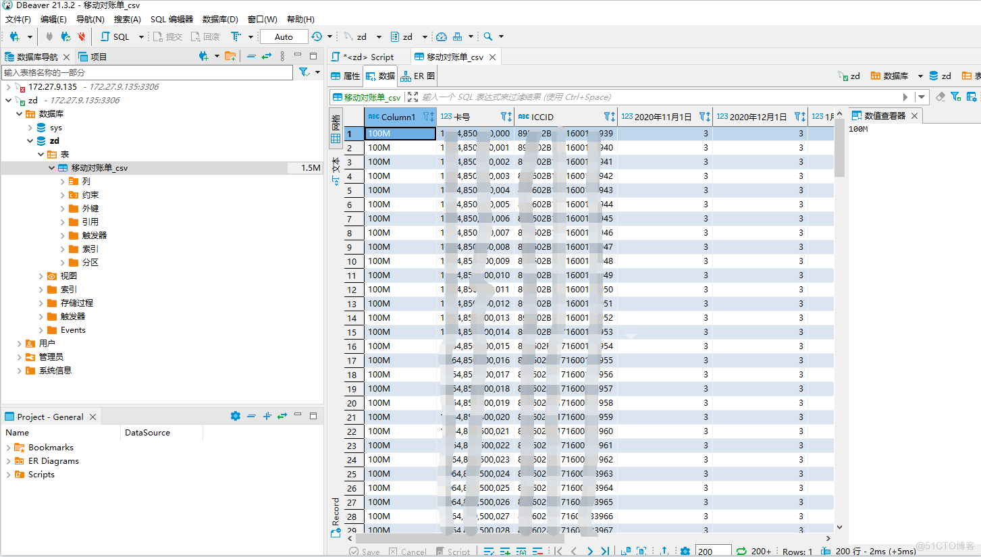The width and height of the screenshot is (981, 557).
Task: Open the SQL 编辑器 menu
Action: (x=171, y=20)
